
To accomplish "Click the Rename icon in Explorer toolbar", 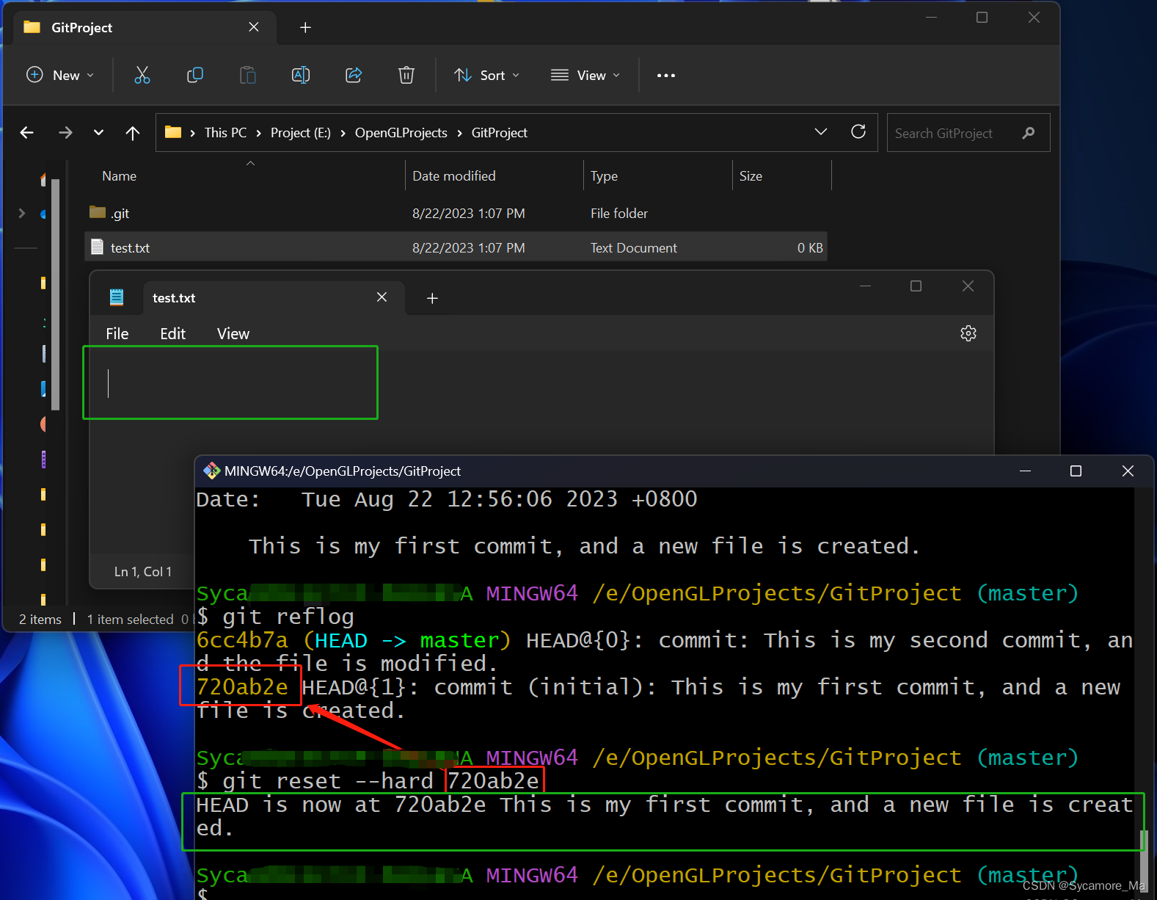I will (301, 75).
